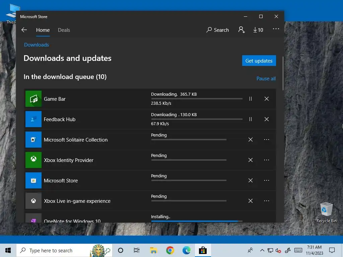
Task: Cancel the Game Bar download
Action: click(266, 99)
